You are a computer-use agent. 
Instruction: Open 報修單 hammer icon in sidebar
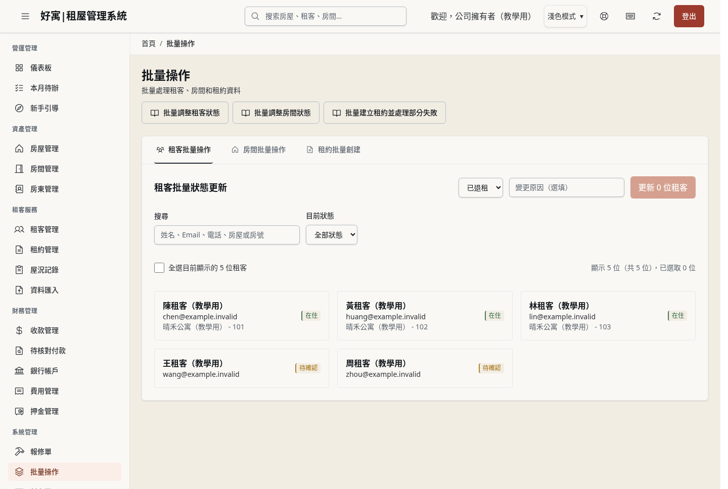click(19, 452)
